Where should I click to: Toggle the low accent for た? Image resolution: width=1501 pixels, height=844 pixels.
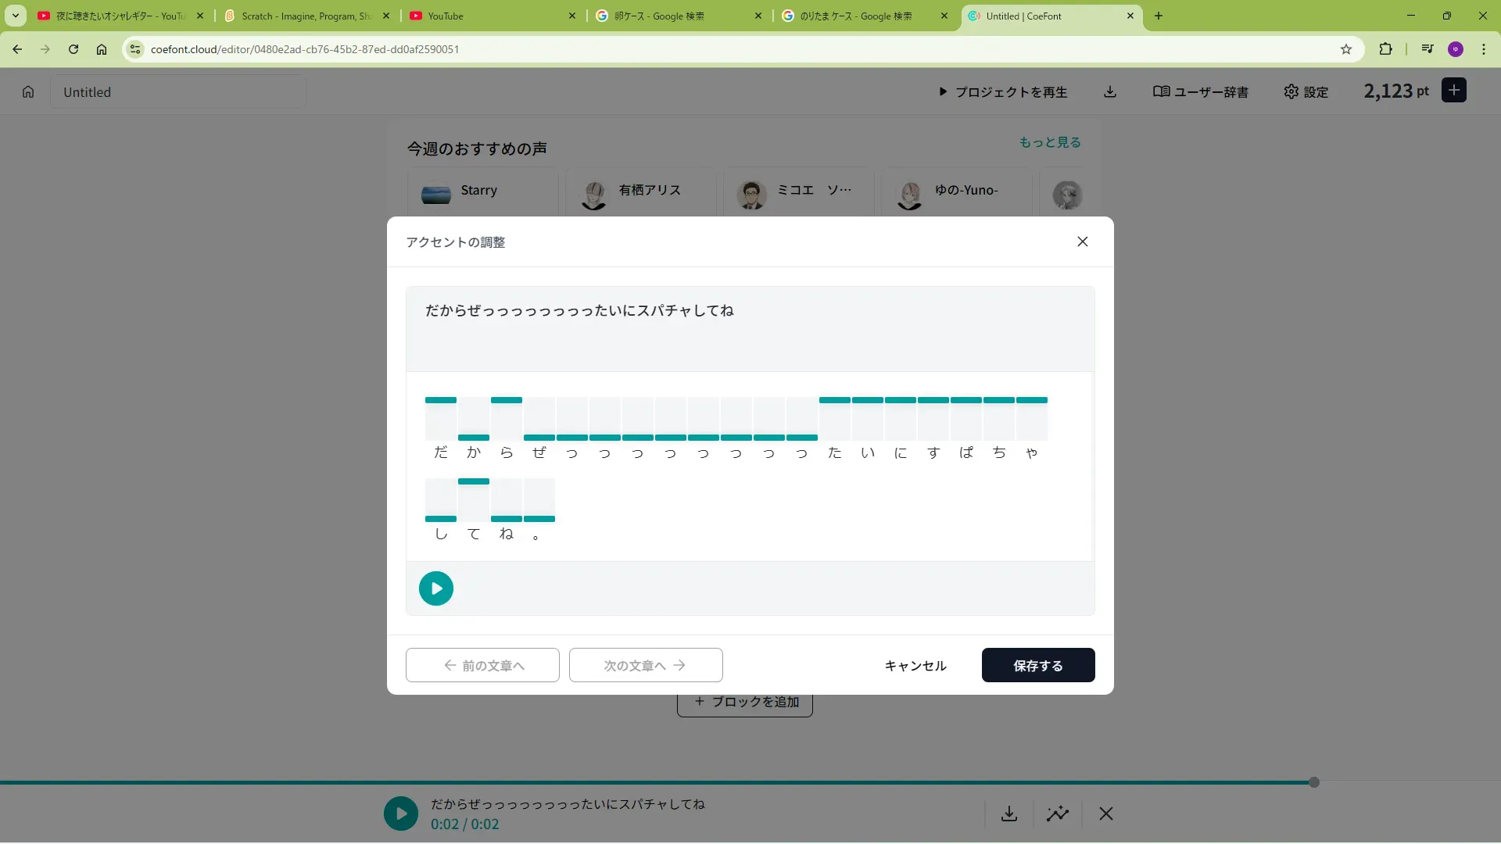pos(835,436)
